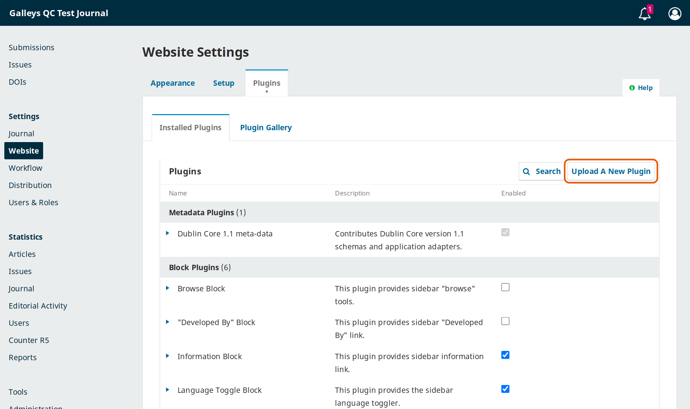Expand the Dublin Core 1.1 meta-data row
This screenshot has height=409, width=690.
(x=167, y=233)
